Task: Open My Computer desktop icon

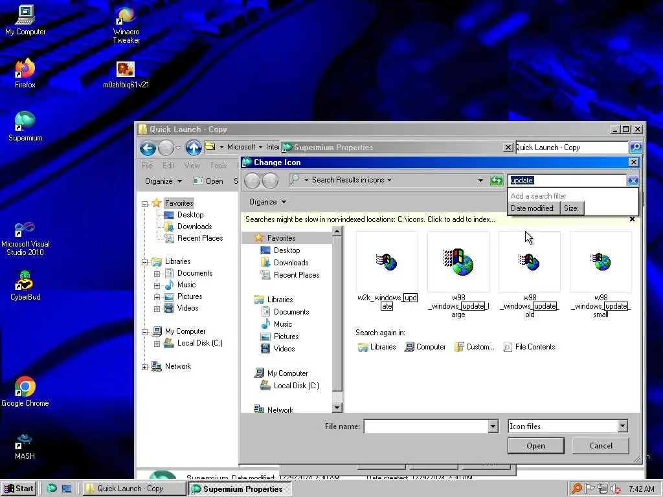Action: point(25,20)
